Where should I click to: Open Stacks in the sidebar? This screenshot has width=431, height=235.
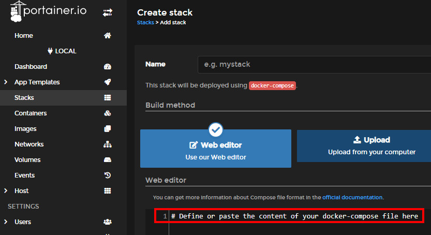(x=24, y=98)
